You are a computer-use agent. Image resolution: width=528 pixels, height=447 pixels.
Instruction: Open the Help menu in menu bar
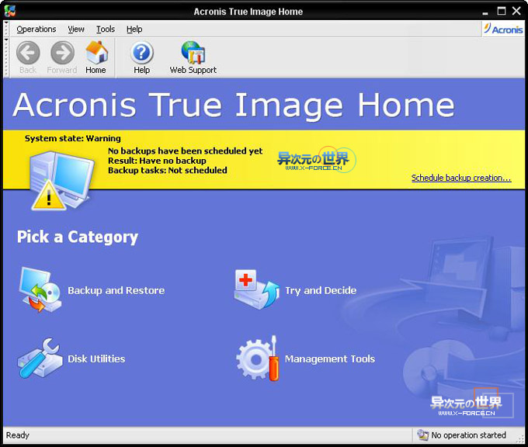134,29
